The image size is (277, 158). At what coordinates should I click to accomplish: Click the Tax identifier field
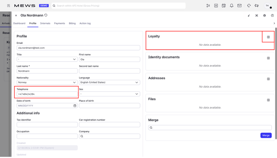tap(47, 125)
